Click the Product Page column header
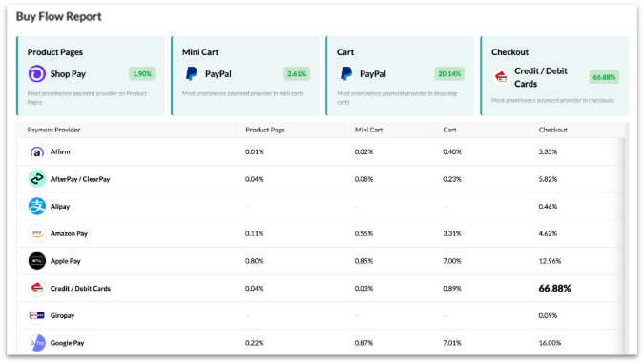This screenshot has width=644, height=362. (265, 130)
